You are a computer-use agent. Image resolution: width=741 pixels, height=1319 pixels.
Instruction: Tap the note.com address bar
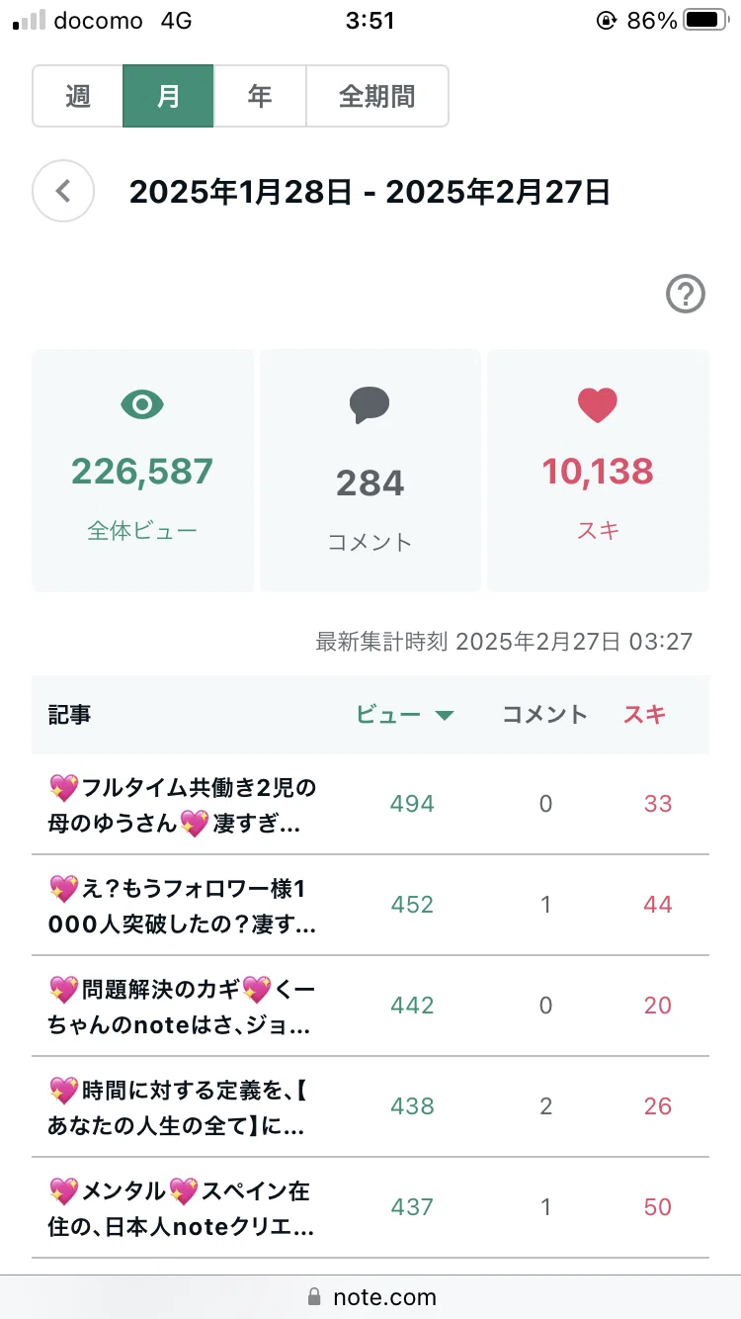point(370,1296)
